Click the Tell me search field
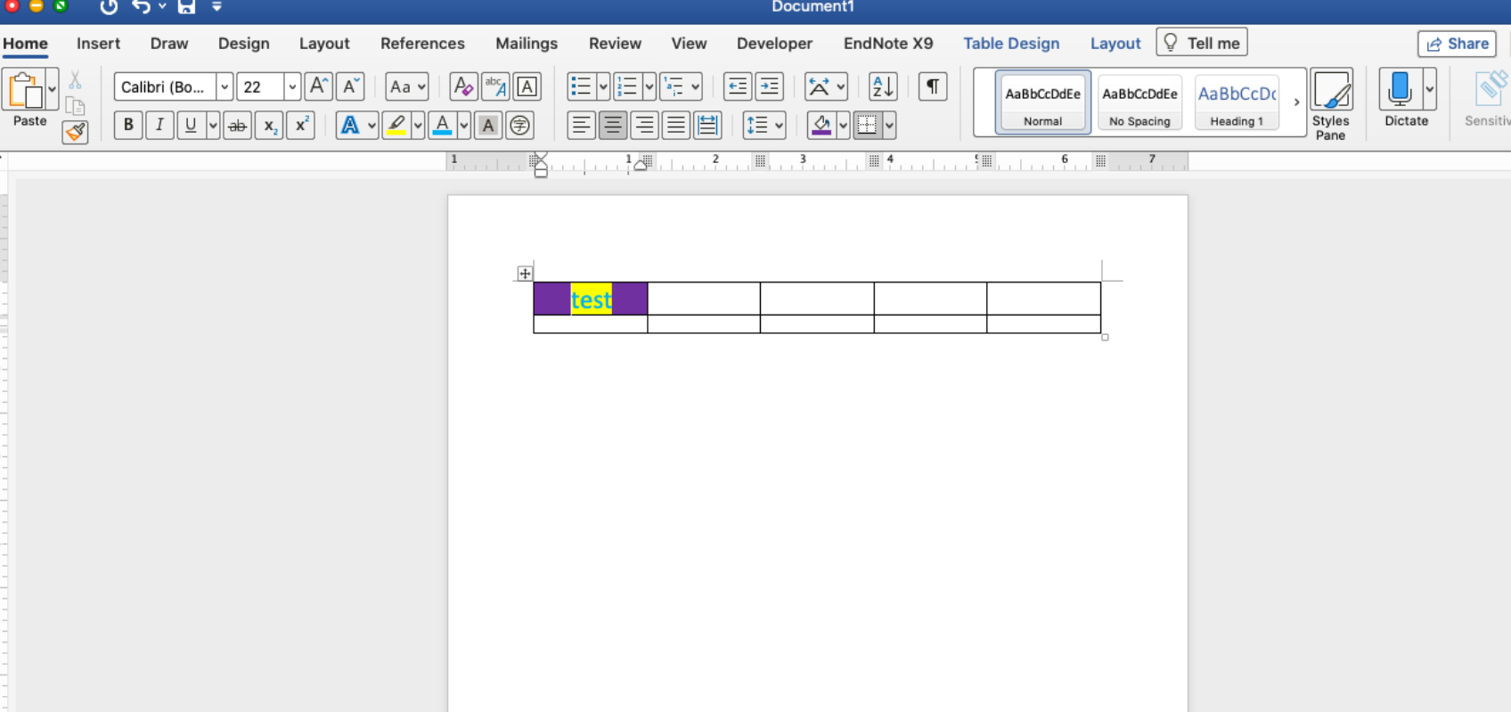Viewport: 1511px width, 712px height. pyautogui.click(x=1202, y=43)
